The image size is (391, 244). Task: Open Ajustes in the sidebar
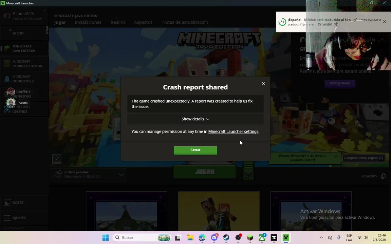tap(24, 218)
